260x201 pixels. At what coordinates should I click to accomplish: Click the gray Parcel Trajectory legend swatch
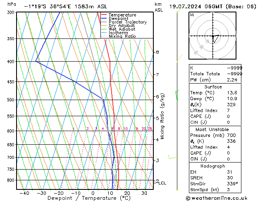[x=104, y=22]
